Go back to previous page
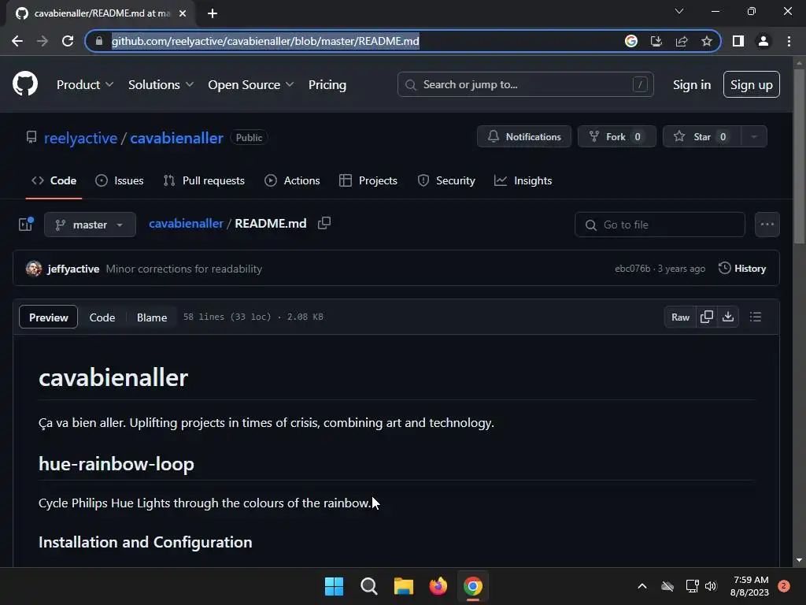This screenshot has width=806, height=605. click(x=17, y=41)
